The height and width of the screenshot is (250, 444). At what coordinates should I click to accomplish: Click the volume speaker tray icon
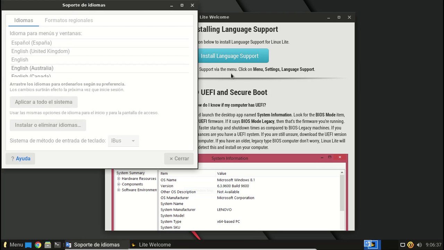click(x=419, y=245)
